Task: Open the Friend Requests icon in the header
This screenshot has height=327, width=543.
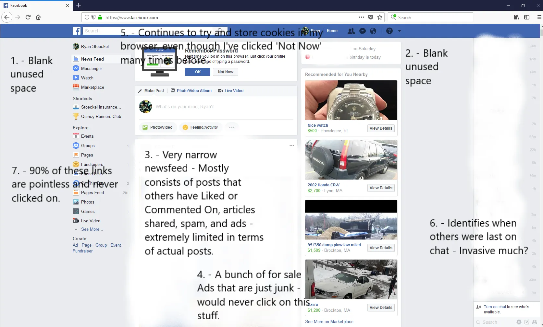Action: tap(351, 31)
